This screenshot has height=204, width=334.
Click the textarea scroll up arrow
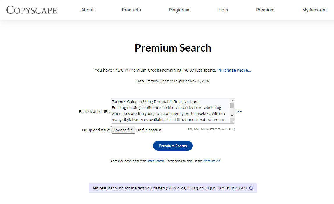tap(232, 101)
